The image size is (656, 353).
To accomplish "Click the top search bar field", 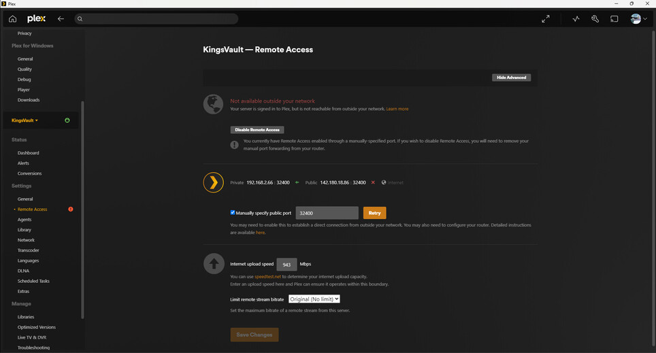I will (156, 19).
